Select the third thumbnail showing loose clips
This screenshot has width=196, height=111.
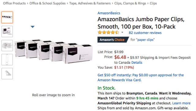pos(7,45)
